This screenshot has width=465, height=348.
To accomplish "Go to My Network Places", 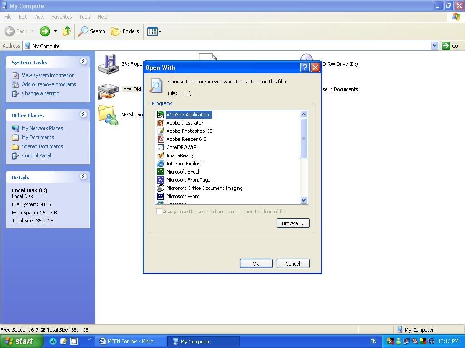I will pyautogui.click(x=42, y=128).
